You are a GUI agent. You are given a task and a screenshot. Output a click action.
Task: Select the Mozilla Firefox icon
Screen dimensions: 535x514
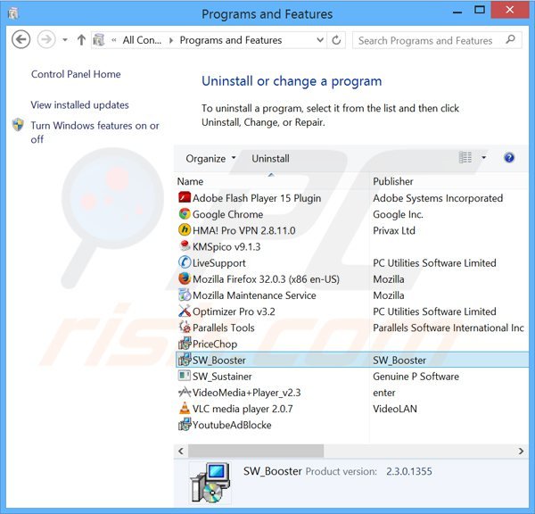point(185,278)
